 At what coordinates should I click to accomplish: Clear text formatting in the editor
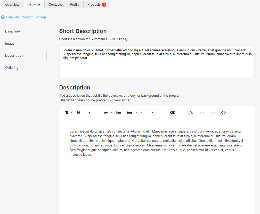(x=191, y=112)
